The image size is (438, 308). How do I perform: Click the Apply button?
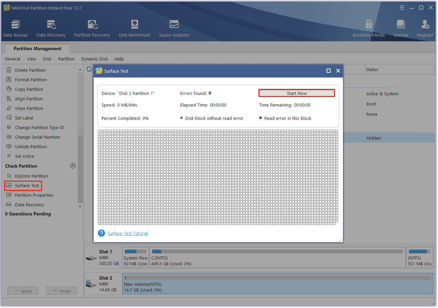click(23, 291)
